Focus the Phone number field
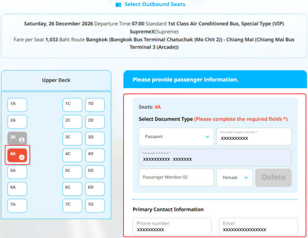 coord(172,227)
